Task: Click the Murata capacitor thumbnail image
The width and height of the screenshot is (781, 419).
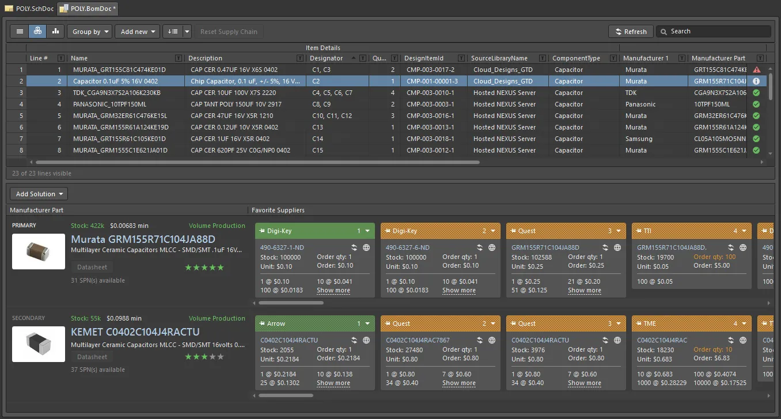Action: [39, 252]
